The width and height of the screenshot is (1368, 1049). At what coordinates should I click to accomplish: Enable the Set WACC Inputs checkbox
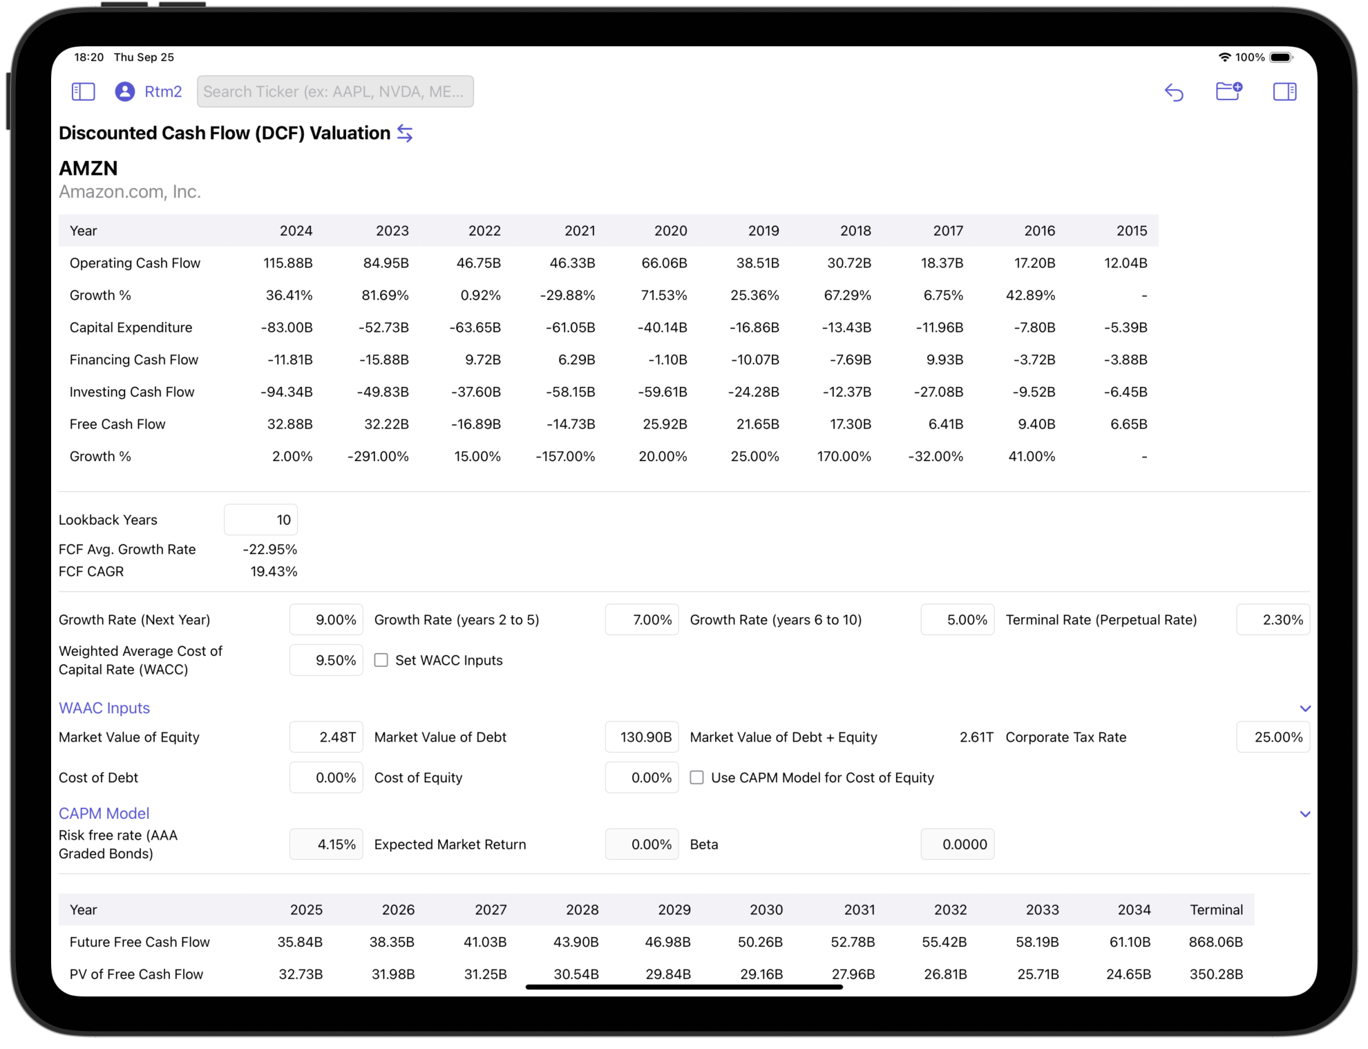tap(381, 660)
